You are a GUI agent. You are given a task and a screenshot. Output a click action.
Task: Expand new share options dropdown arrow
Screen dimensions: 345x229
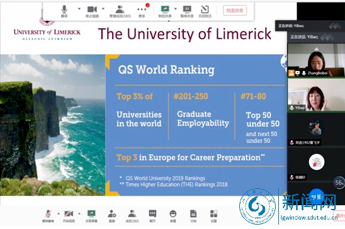click(176, 9)
